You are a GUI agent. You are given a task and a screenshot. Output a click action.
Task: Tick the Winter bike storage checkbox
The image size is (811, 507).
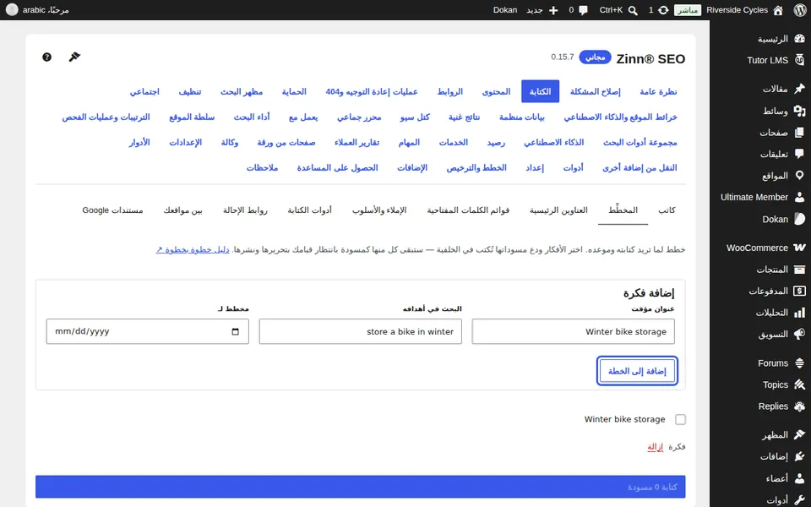click(680, 419)
